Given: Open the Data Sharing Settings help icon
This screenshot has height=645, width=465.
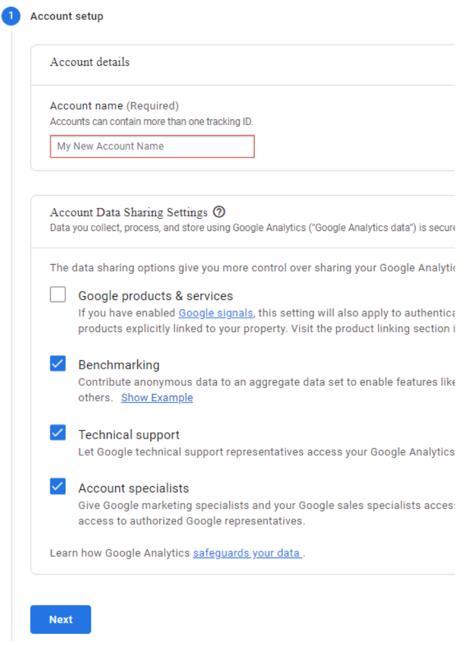Looking at the screenshot, I should (219, 212).
